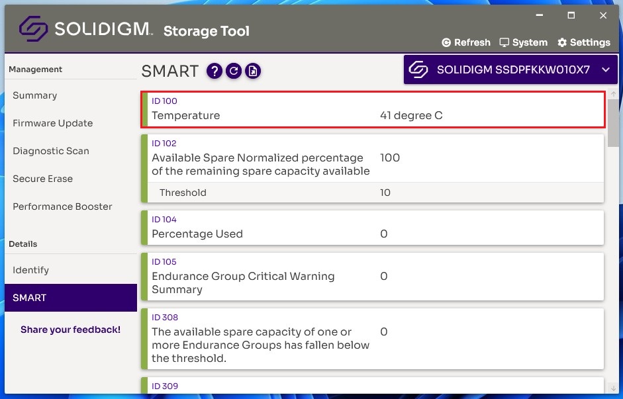The height and width of the screenshot is (399, 623).
Task: Click the Threshold value 10
Action: pyautogui.click(x=385, y=193)
